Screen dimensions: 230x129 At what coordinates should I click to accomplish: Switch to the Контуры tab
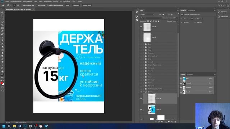click(x=190, y=75)
